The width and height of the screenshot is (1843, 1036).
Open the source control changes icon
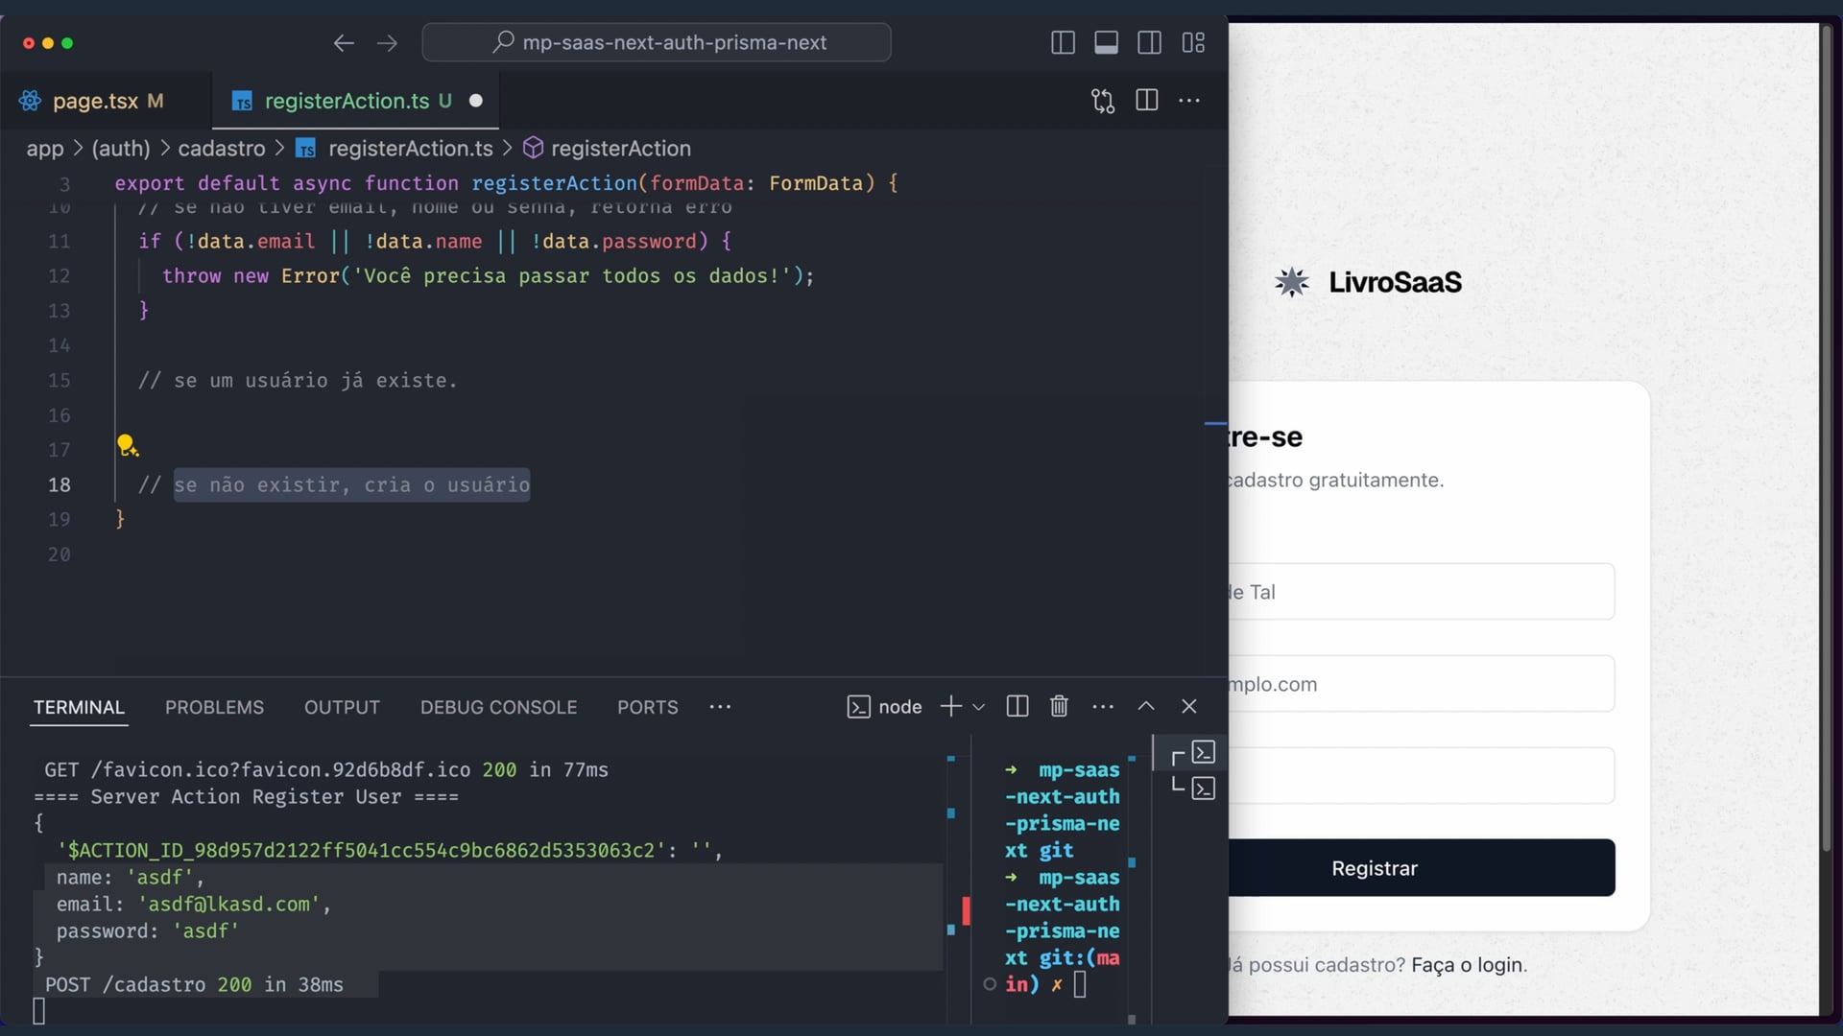[x=1103, y=101]
